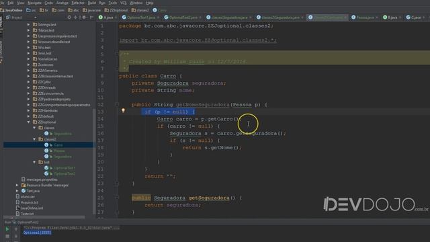The width and height of the screenshot is (430, 242).
Task: Click collapse all icon in Project panel
Action: click(x=76, y=17)
